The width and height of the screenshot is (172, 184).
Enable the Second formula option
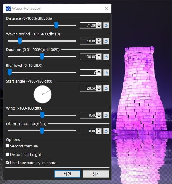click(x=7, y=146)
